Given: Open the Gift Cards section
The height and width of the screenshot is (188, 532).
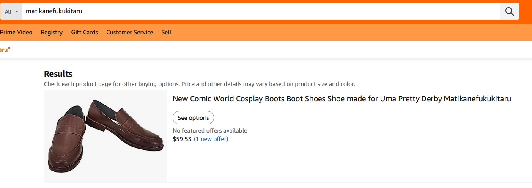Looking at the screenshot, I should tap(85, 32).
